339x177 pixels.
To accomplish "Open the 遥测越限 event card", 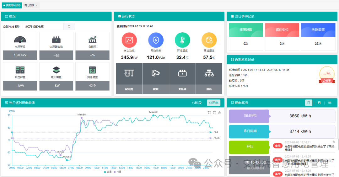I will pos(246,37).
